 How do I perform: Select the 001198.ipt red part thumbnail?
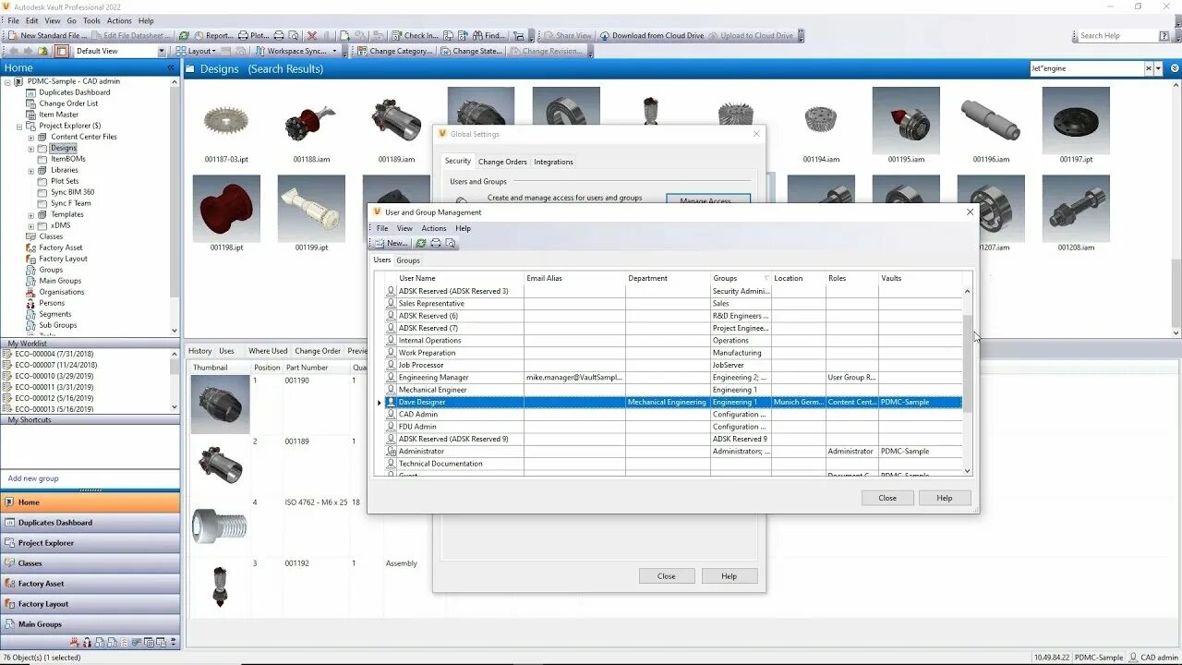(226, 210)
